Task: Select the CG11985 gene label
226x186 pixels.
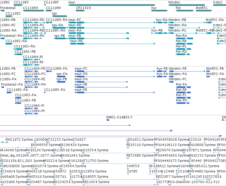Action: click(51, 2)
